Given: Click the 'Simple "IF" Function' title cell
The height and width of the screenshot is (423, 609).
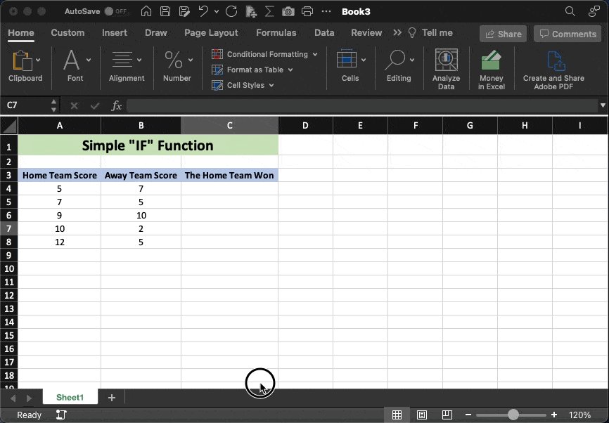Looking at the screenshot, I should 148,145.
